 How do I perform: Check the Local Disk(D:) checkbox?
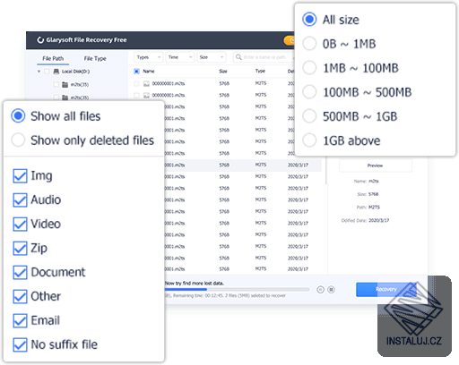pyautogui.click(x=47, y=72)
